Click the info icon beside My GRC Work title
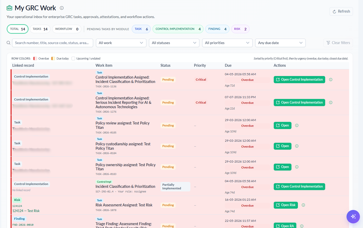This screenshot has height=228, width=363. point(62,8)
